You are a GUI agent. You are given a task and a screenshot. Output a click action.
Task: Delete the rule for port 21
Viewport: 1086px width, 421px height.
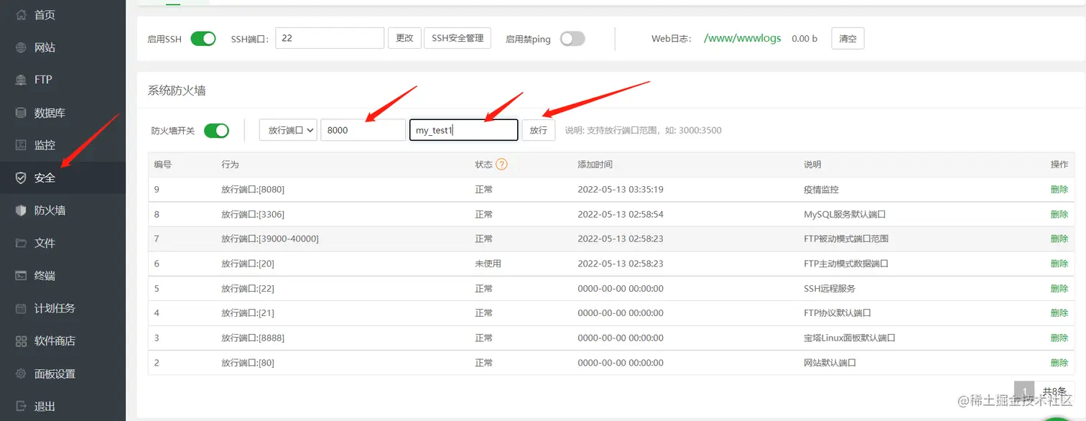1059,313
